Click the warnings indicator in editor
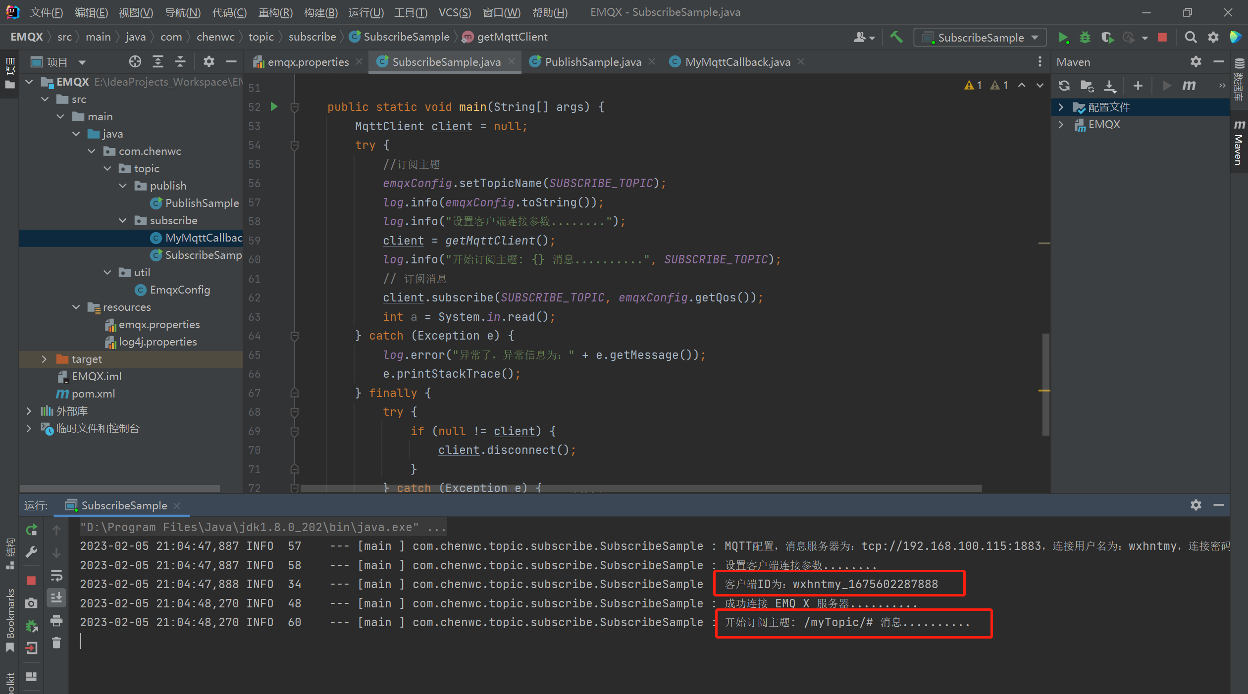This screenshot has width=1248, height=694. [x=986, y=85]
